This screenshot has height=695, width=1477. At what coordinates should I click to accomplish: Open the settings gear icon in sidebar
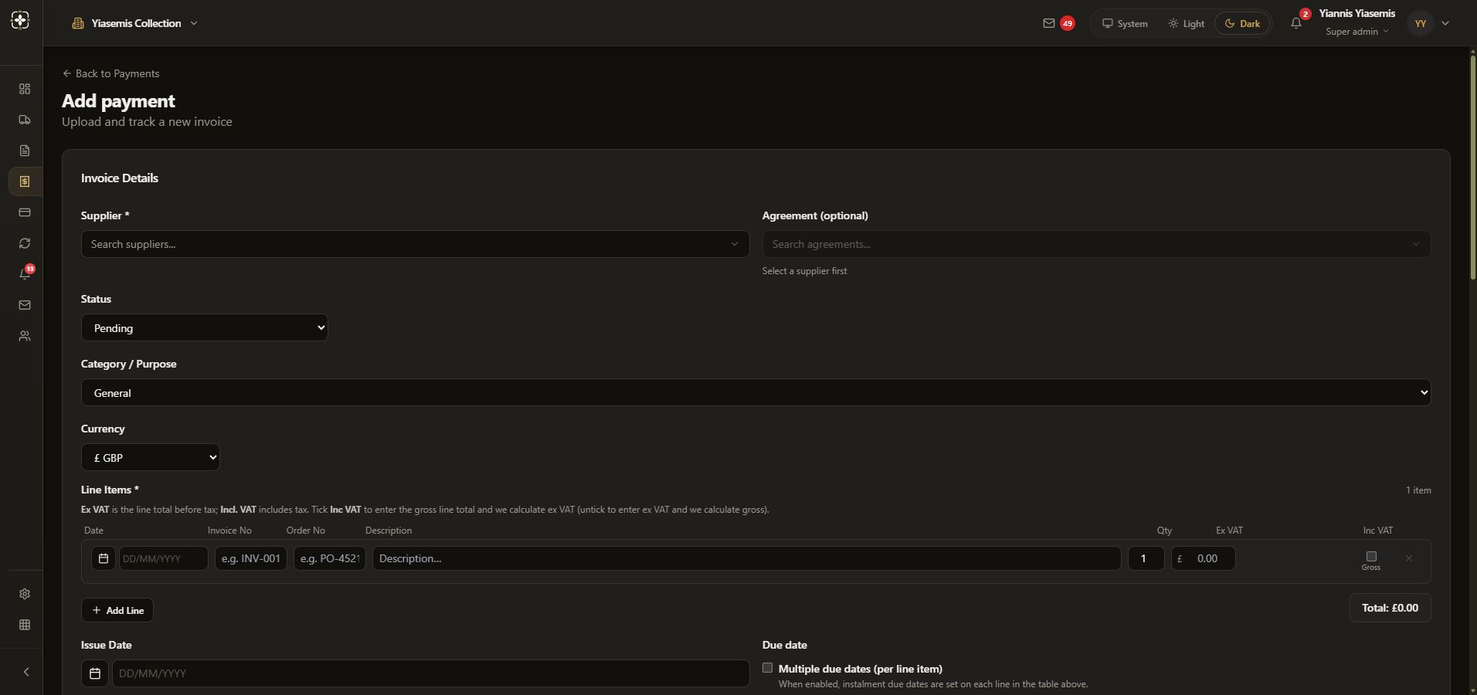(25, 594)
